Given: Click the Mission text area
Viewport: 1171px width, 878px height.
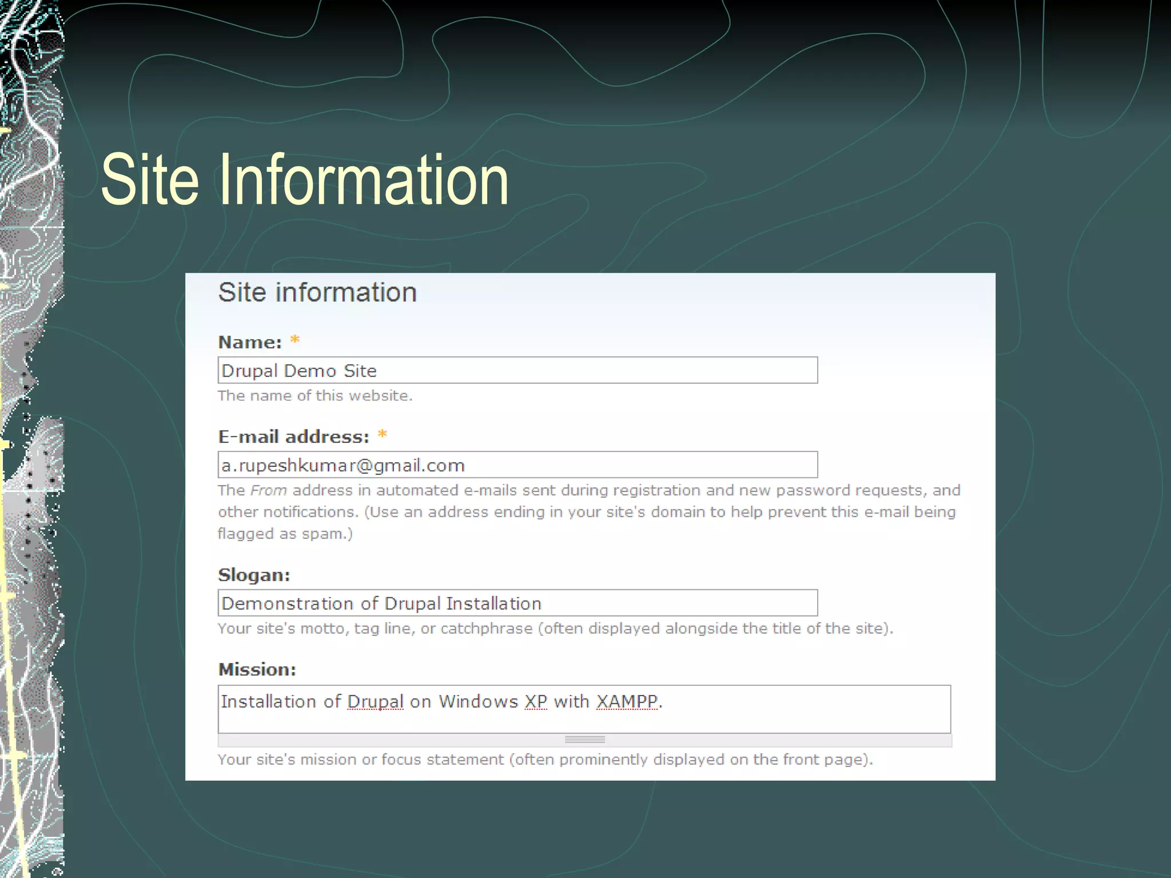Looking at the screenshot, I should (584, 709).
